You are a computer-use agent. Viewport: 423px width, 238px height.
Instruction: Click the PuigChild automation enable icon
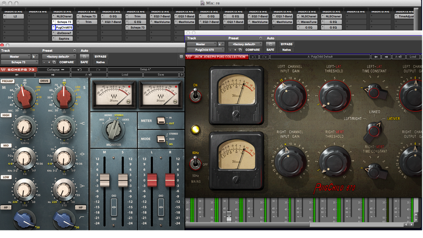pos(270,44)
